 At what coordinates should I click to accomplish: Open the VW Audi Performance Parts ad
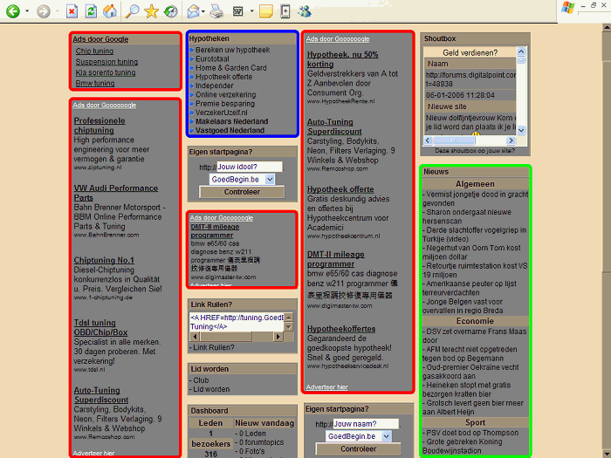click(x=116, y=193)
